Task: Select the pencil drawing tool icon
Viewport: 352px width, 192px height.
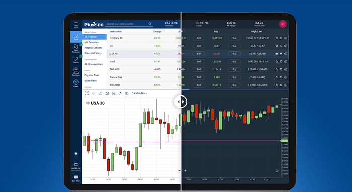Action: 101,93
